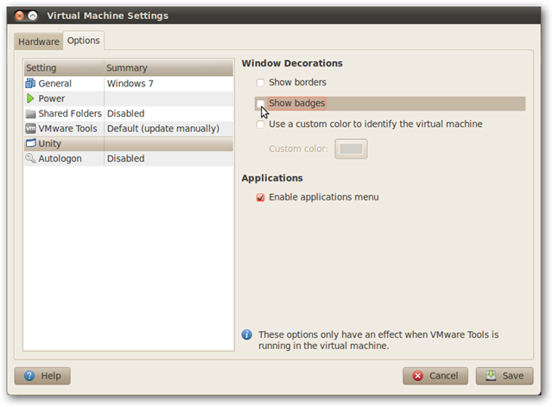Select the Unity setting row
This screenshot has width=553, height=407.
point(129,143)
